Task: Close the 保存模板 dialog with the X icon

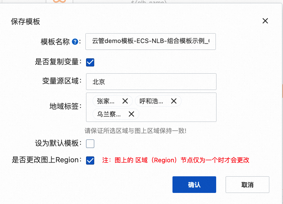Action: 265,21
